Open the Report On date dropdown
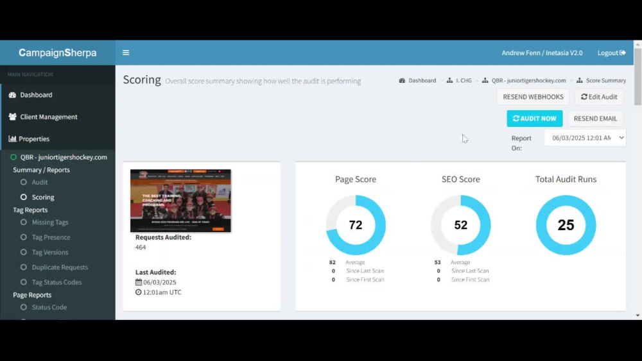The image size is (642, 361). [x=585, y=138]
